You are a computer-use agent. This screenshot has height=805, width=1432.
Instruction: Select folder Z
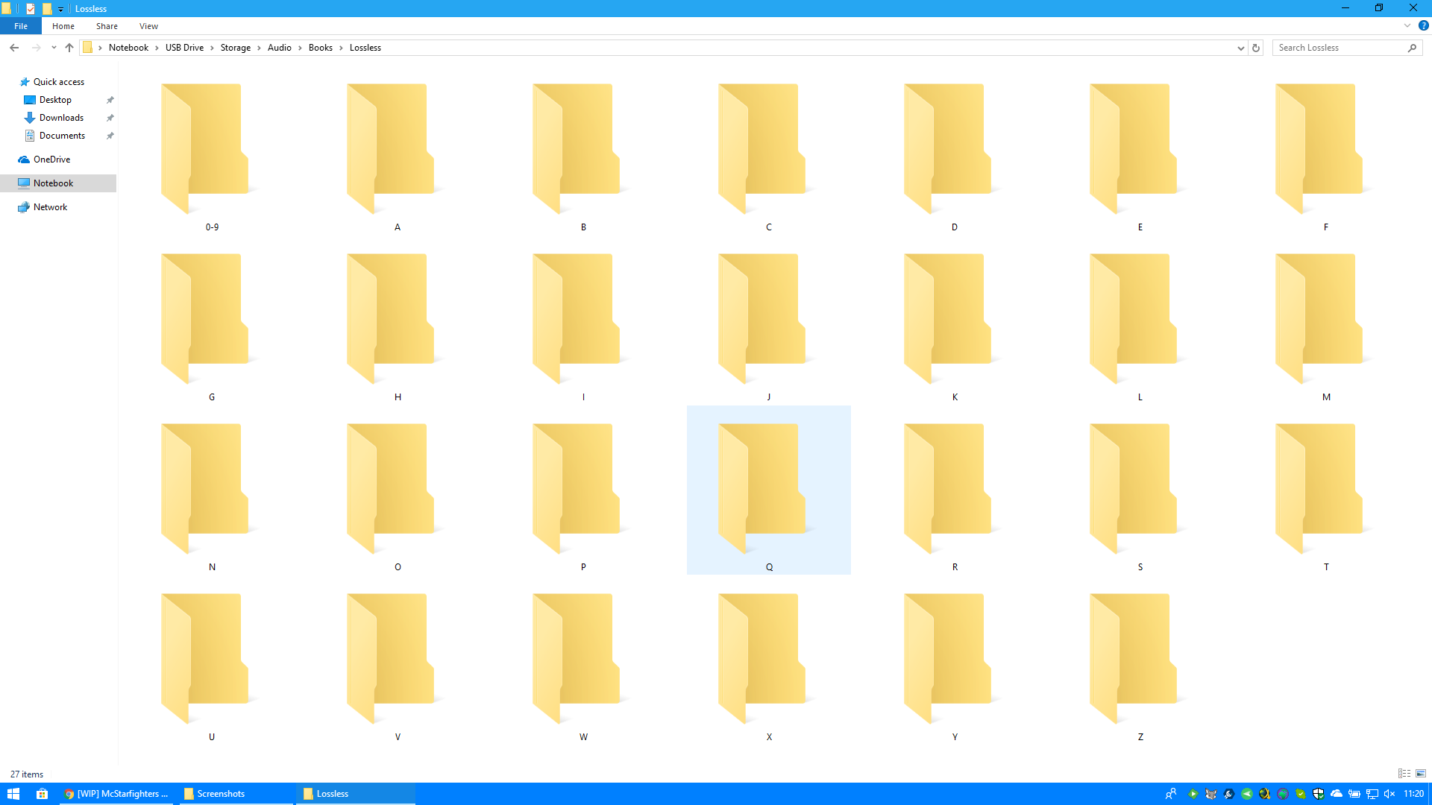coord(1140,660)
